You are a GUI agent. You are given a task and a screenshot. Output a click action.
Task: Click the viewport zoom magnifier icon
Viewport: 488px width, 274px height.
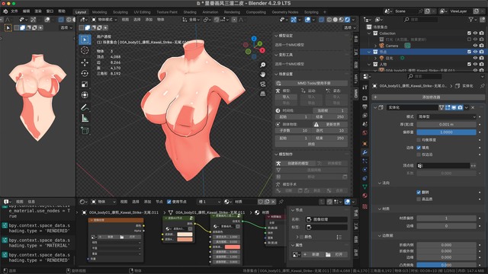[263, 65]
